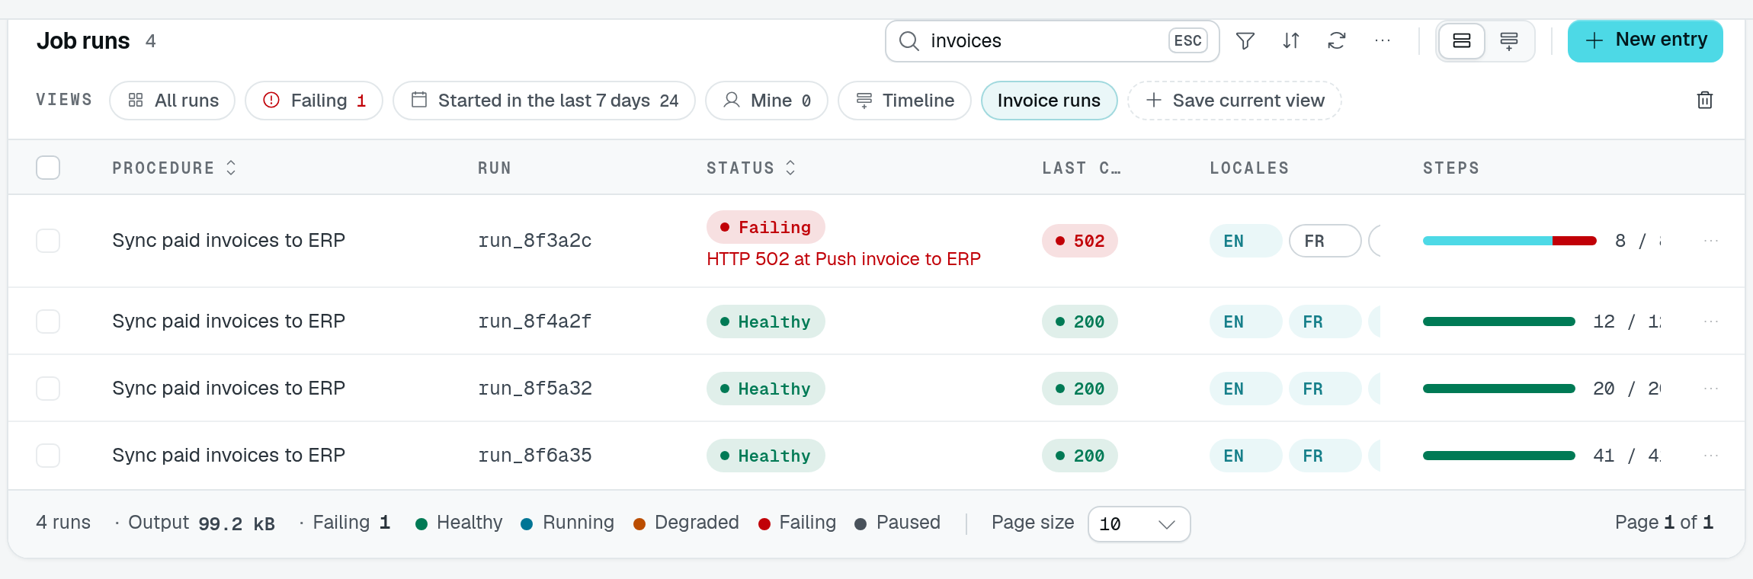Create a New entry
The image size is (1753, 579).
pos(1646,41)
